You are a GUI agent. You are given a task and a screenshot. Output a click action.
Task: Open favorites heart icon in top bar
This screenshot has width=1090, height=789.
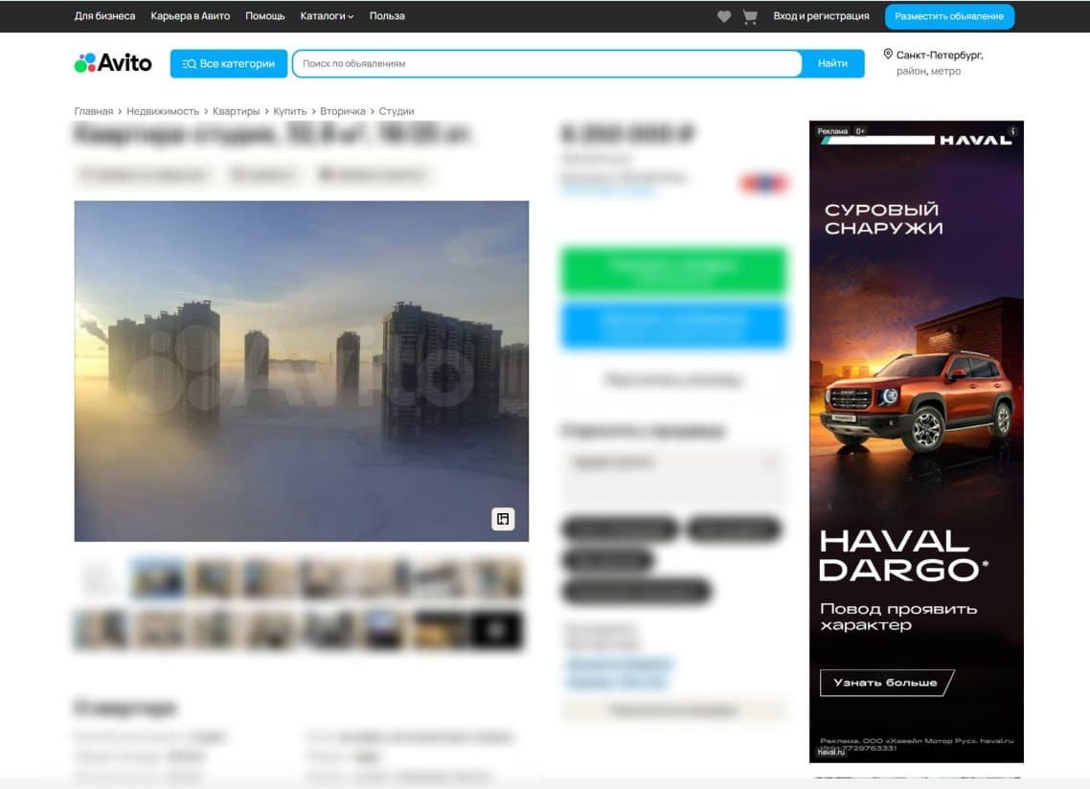tap(724, 16)
